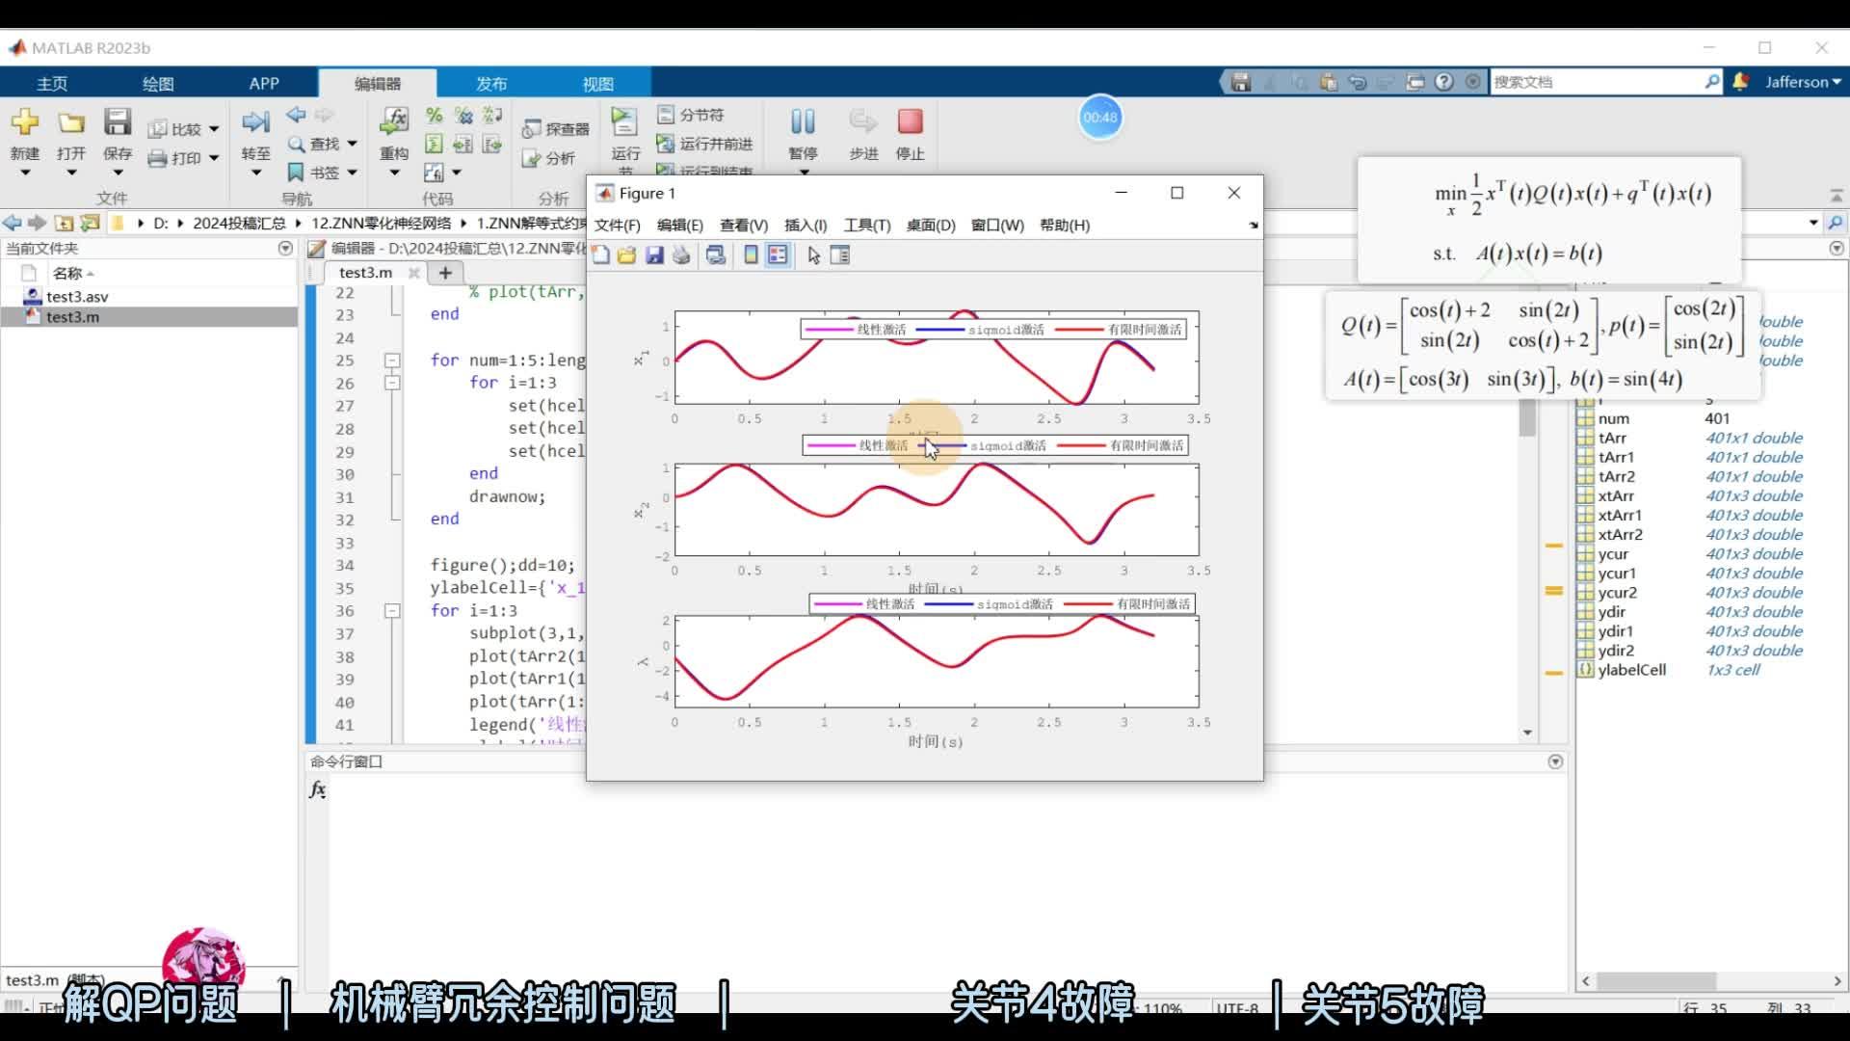The height and width of the screenshot is (1041, 1850).
Task: Click the red Stop button in ribbon
Action: pyautogui.click(x=910, y=122)
